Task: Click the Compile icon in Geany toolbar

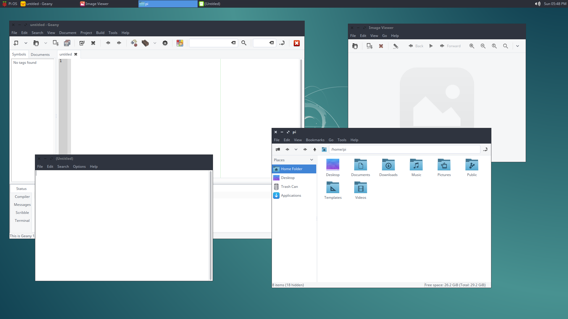Action: click(134, 43)
